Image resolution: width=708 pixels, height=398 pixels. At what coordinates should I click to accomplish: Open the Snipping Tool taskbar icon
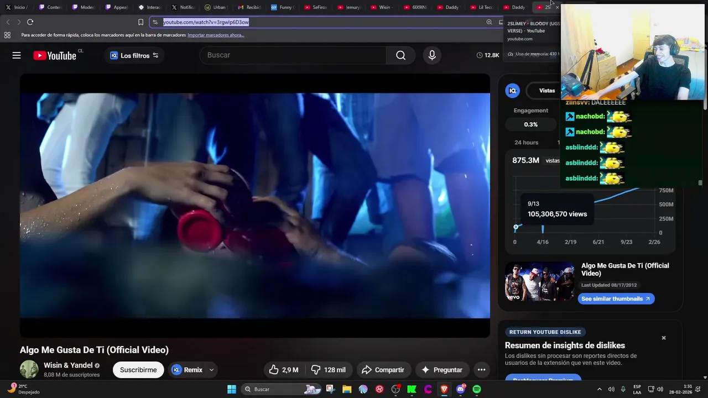[x=330, y=389]
